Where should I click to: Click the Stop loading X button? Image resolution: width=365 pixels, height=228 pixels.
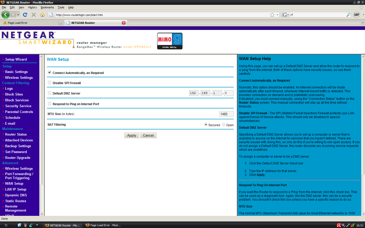34,15
